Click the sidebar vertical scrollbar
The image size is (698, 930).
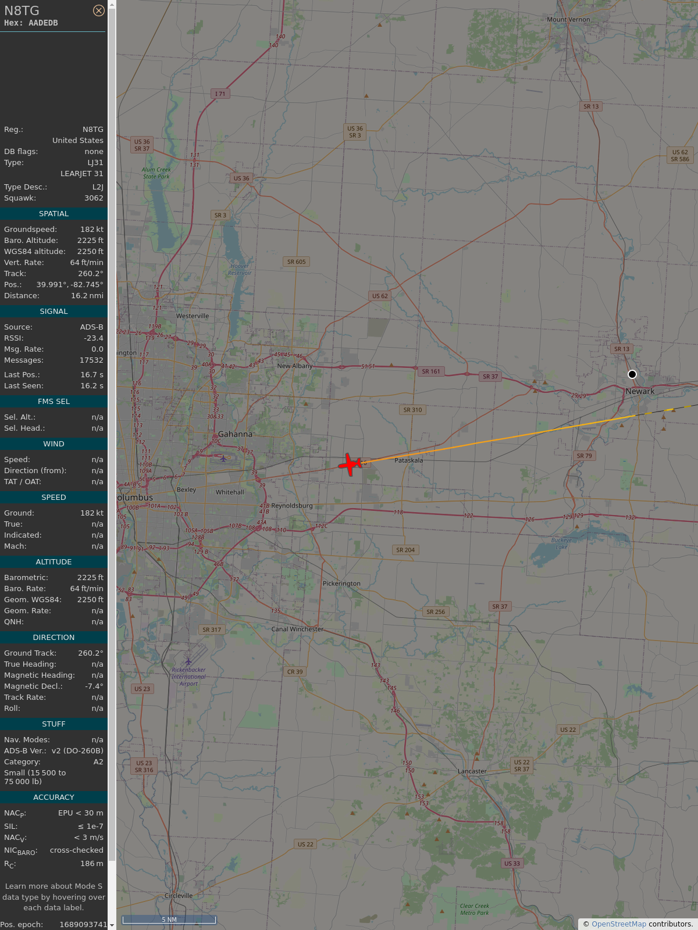pyautogui.click(x=112, y=407)
